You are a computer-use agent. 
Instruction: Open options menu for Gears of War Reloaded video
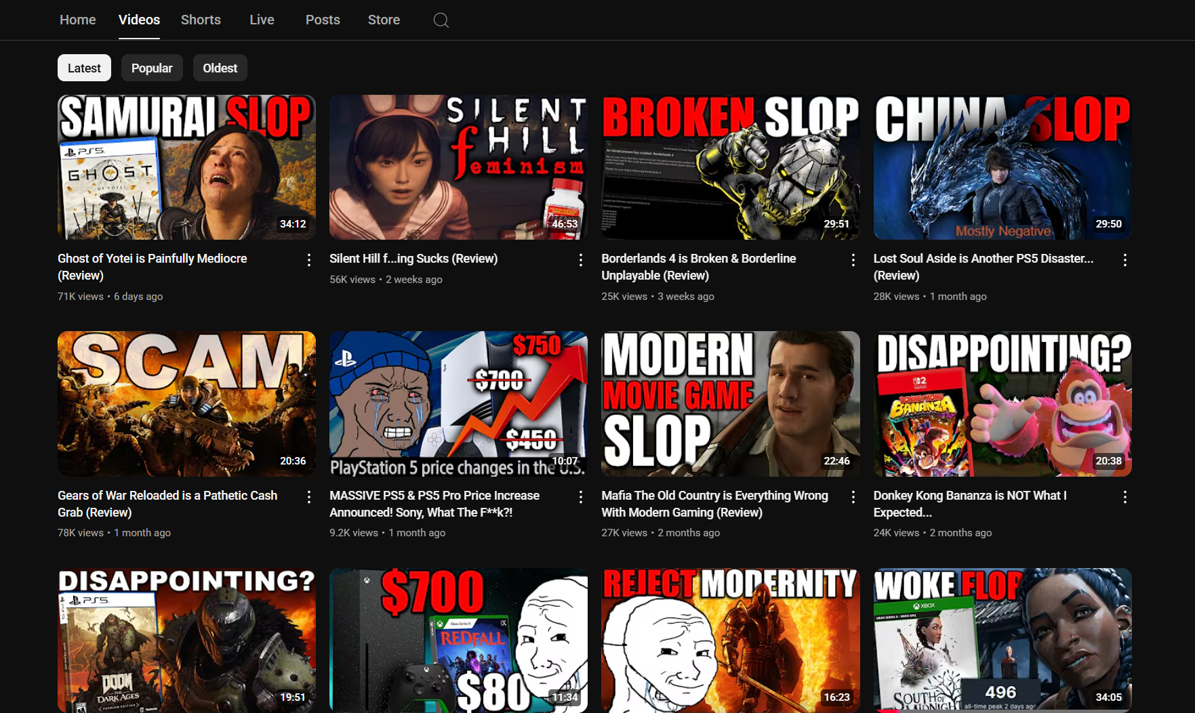[x=309, y=497]
